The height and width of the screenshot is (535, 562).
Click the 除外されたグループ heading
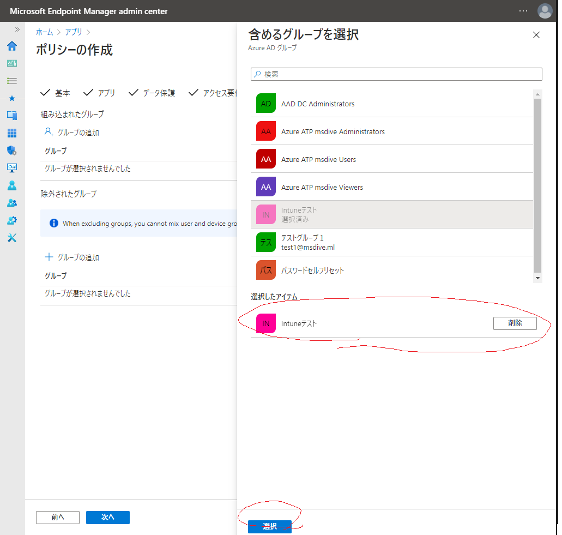(69, 194)
